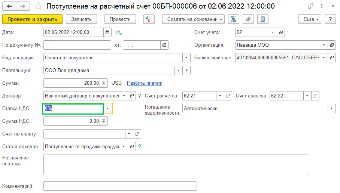Open the list report icon in toolbar
340x193 pixels.
coord(262,19)
